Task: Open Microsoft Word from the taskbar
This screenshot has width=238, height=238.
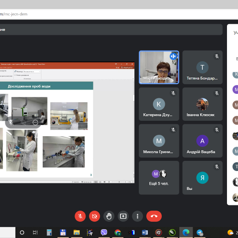Action: point(145,232)
